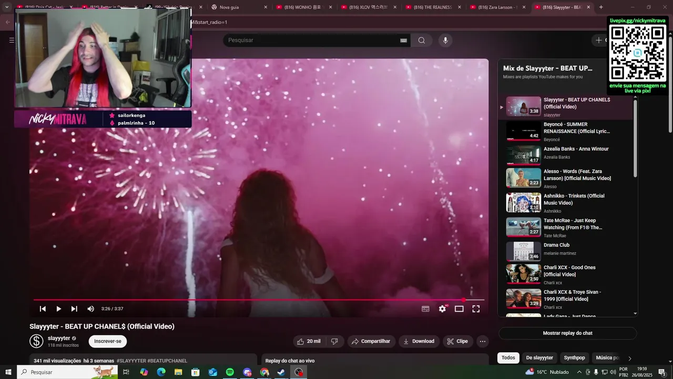Open the more actions three-dot menu
The image size is (673, 379).
coord(483,341)
